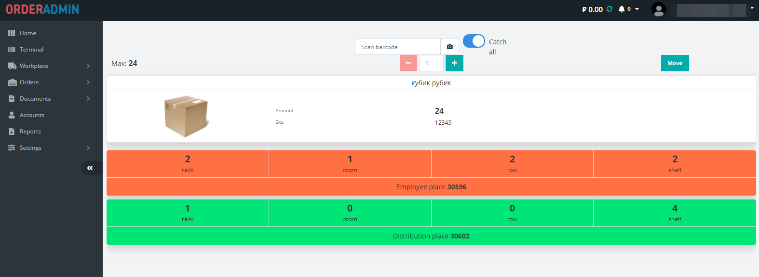This screenshot has width=759, height=277.
Task: Select Employee place 30596 row
Action: pos(431,187)
